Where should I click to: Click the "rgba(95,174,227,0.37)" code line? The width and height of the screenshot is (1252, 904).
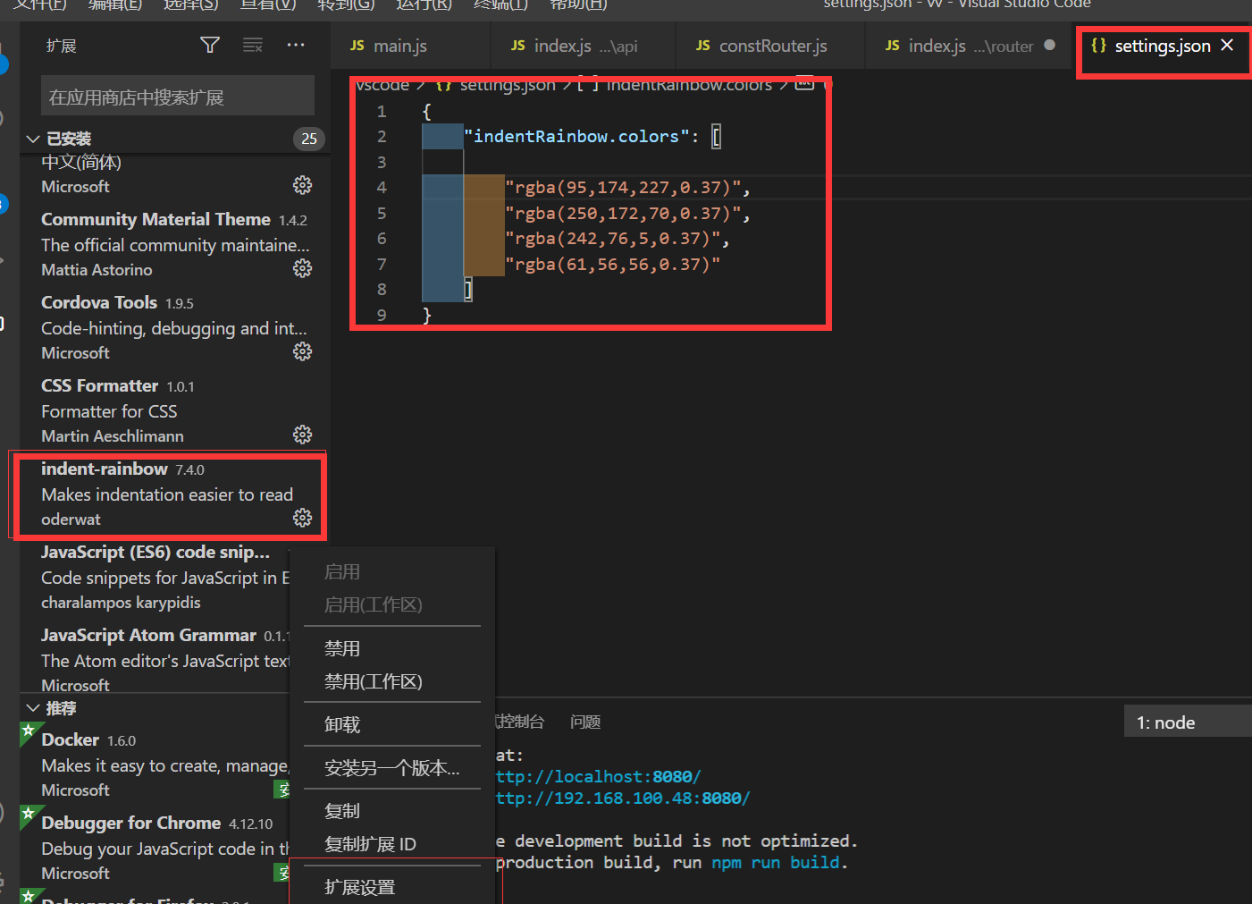pos(627,188)
